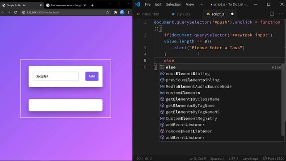Close the Simple To Do List tab
Screen dimensions: 286x161
pos(41,5)
